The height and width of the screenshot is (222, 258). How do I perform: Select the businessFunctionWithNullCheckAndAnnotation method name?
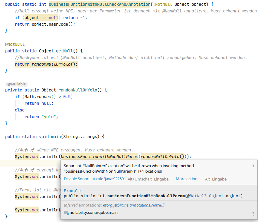pyautogui.click(x=99, y=4)
